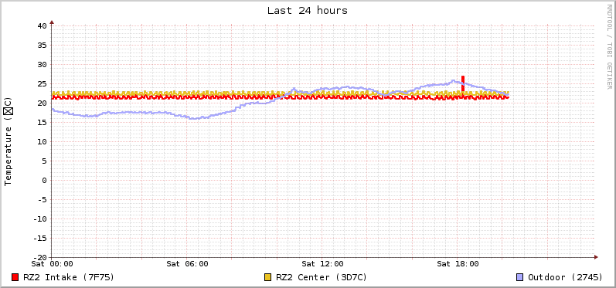The width and height of the screenshot is (616, 288).
Task: Select the RZ2 Intake (7F75) legend label
Action: coord(69,277)
